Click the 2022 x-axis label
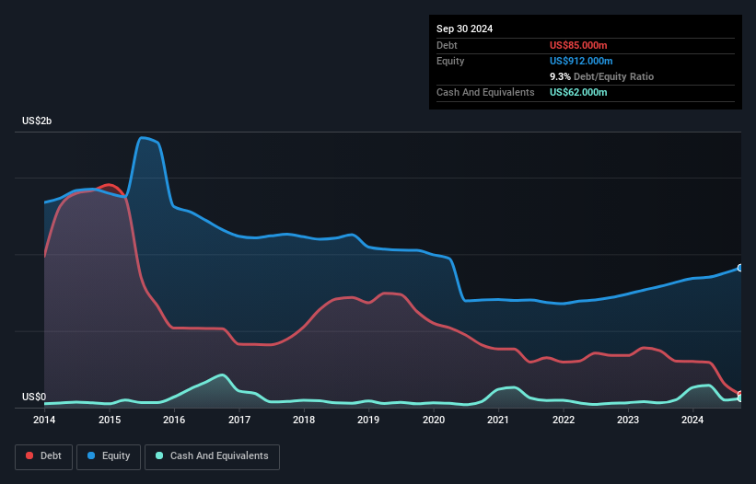756x484 pixels. [x=564, y=420]
